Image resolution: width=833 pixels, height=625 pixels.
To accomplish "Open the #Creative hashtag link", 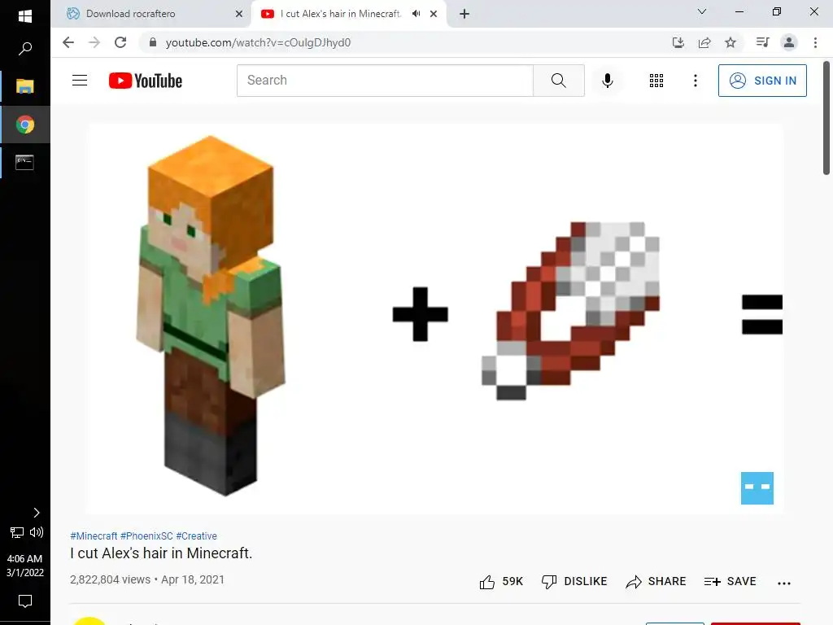I will pyautogui.click(x=197, y=535).
